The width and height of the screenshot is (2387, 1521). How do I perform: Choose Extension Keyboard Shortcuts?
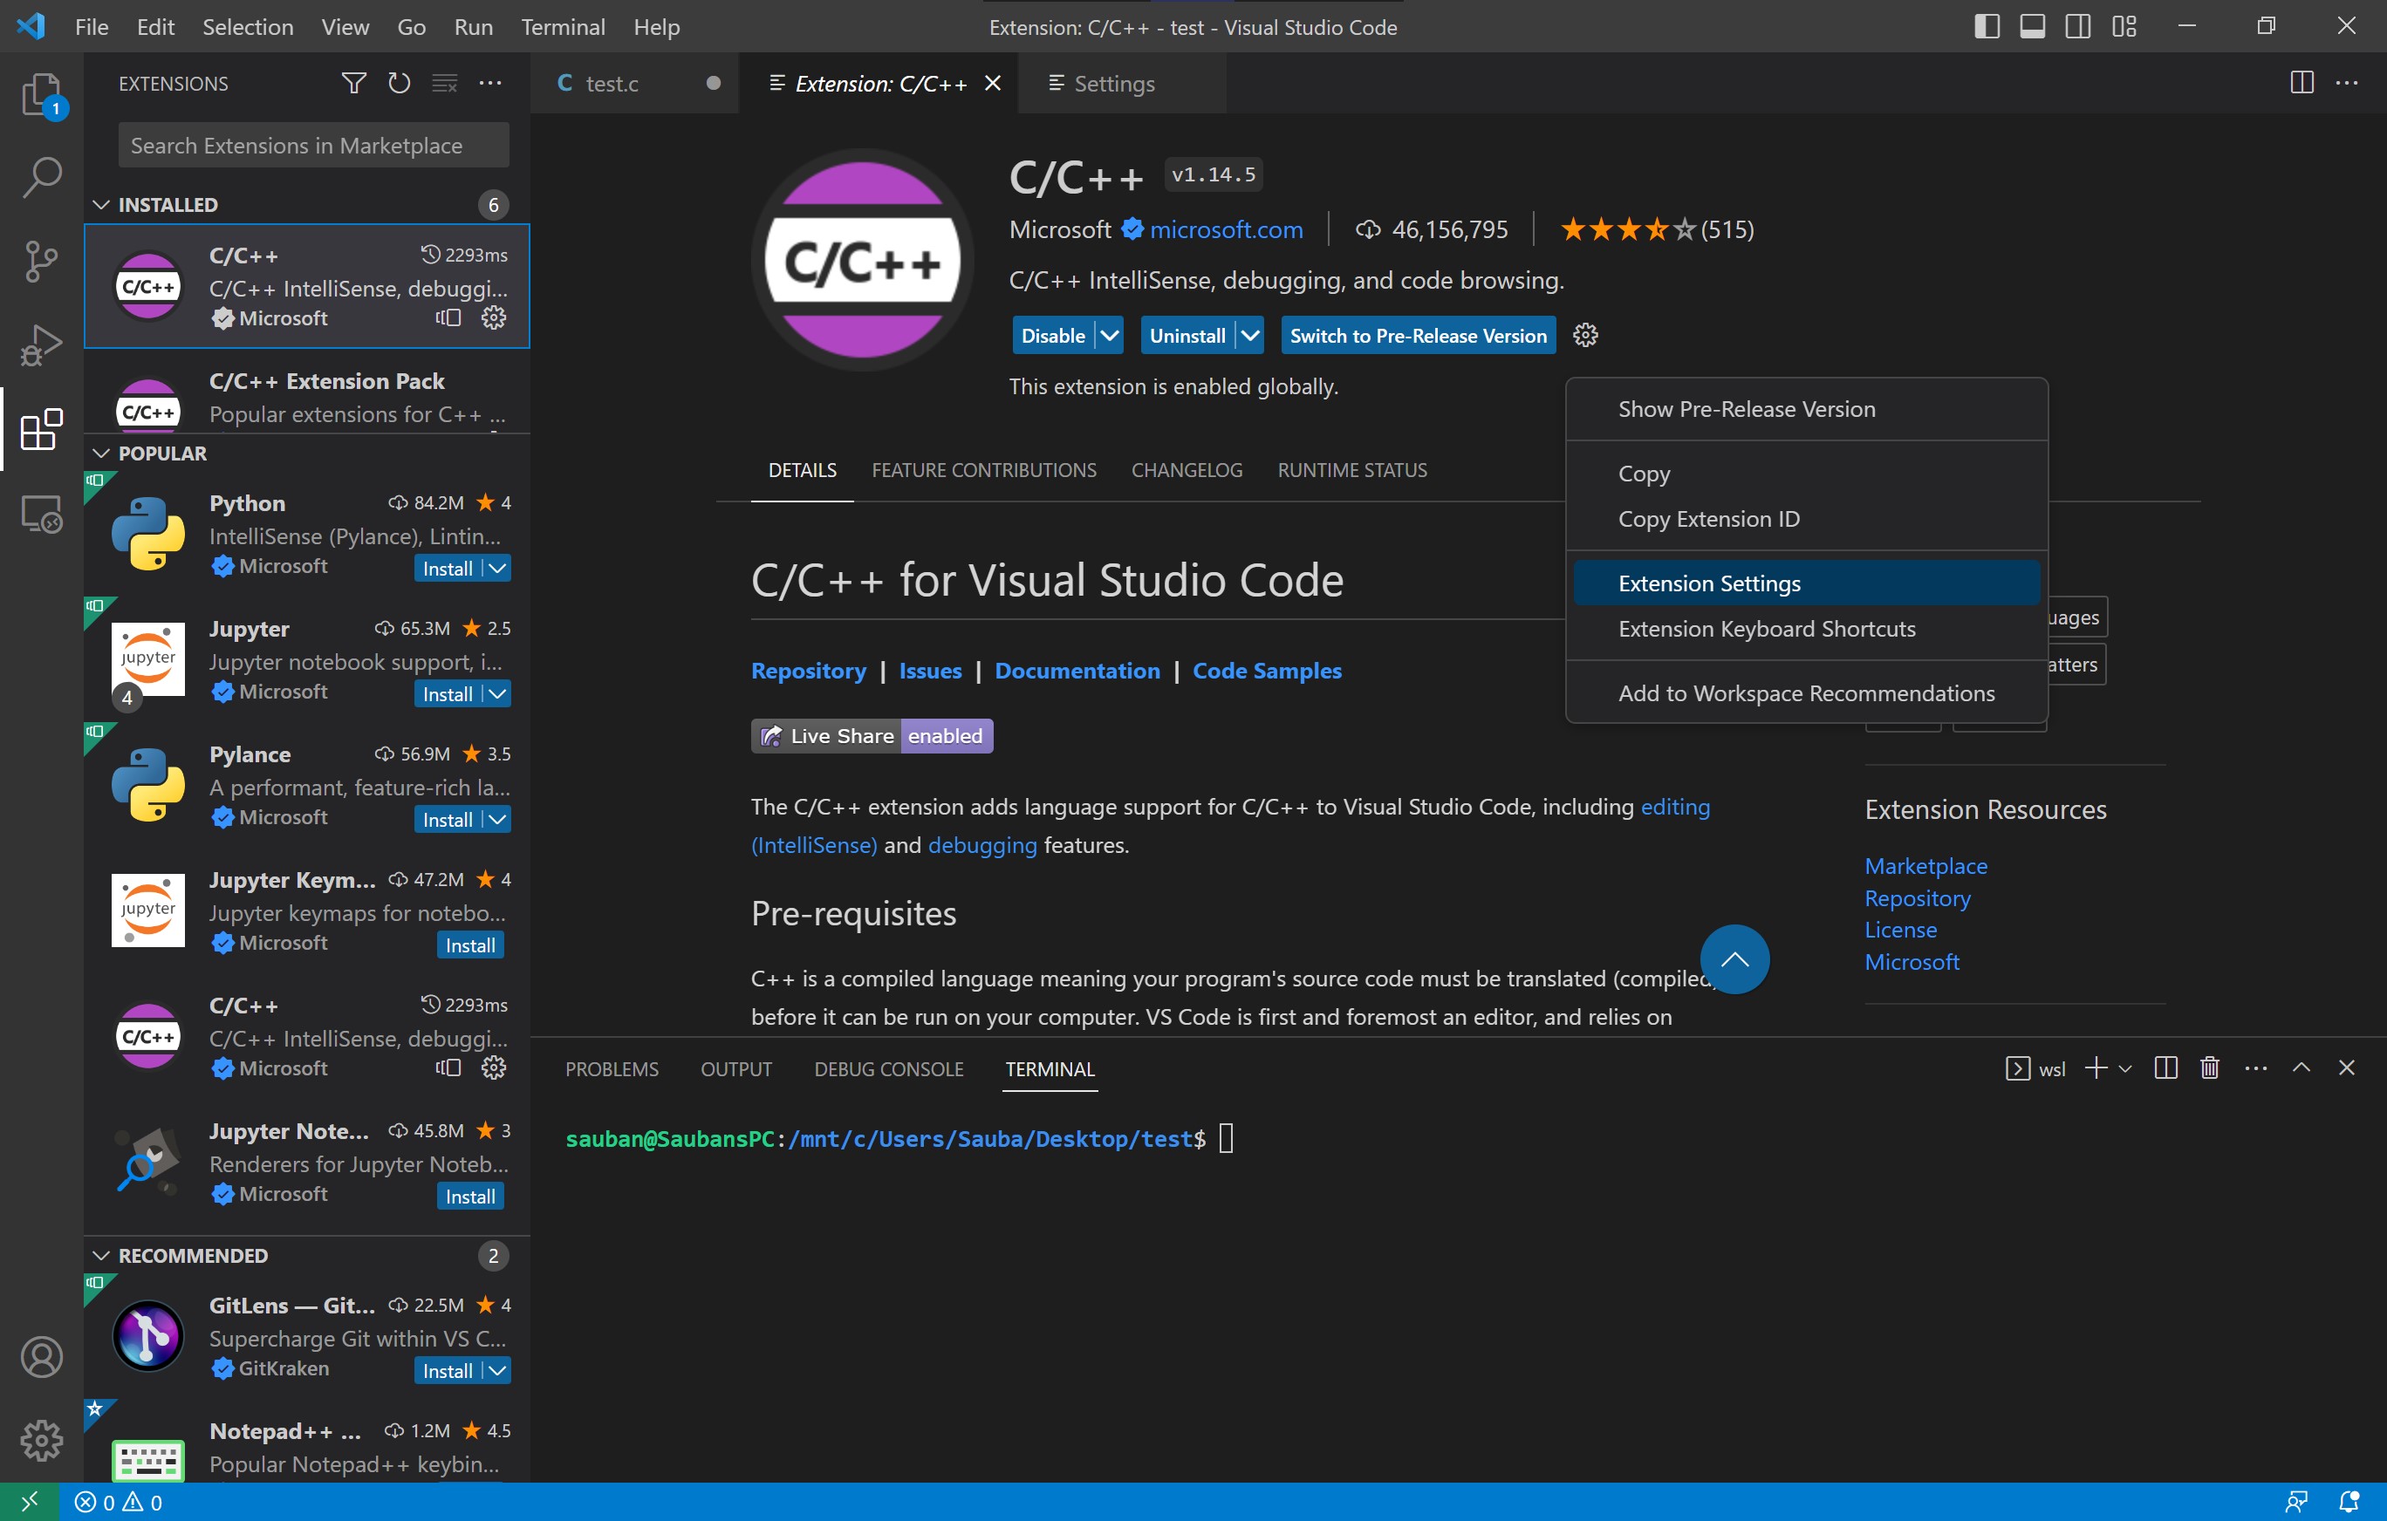click(x=1806, y=628)
